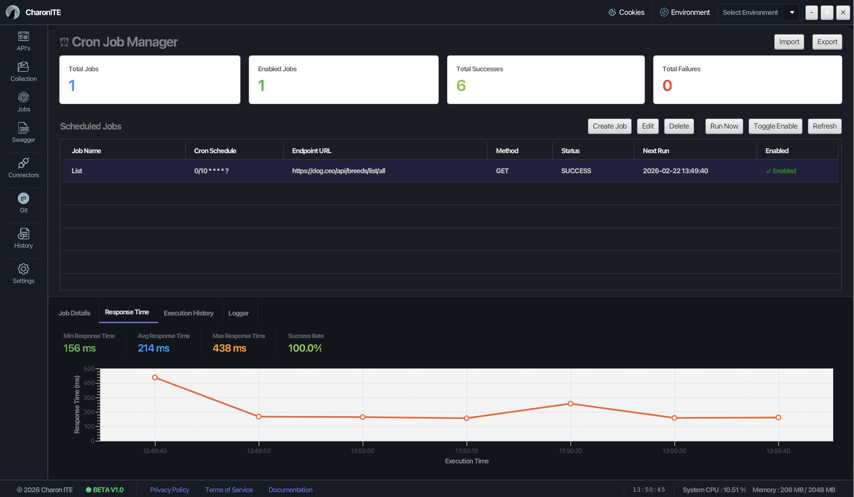Open History from the sidebar
This screenshot has width=854, height=497.
pyautogui.click(x=23, y=238)
